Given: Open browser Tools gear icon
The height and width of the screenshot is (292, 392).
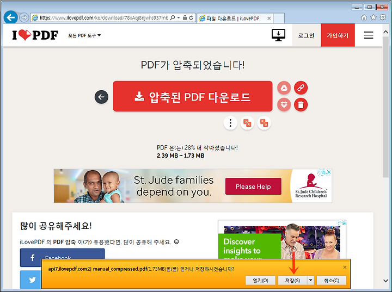Looking at the screenshot, I should point(383,17).
